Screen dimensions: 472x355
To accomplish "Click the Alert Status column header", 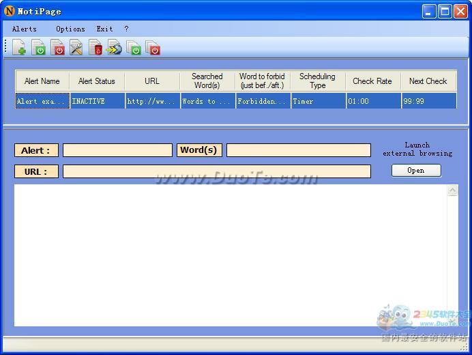I will pos(97,81).
